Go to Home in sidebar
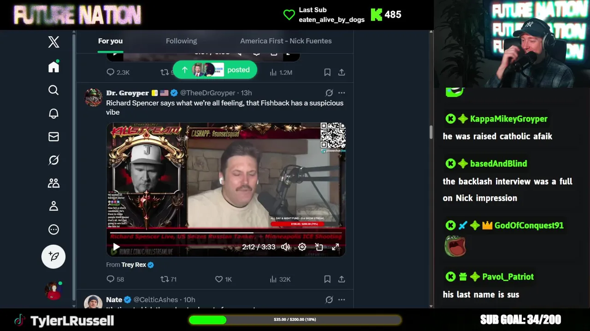Screen dimensions: 590x331 tap(53, 67)
